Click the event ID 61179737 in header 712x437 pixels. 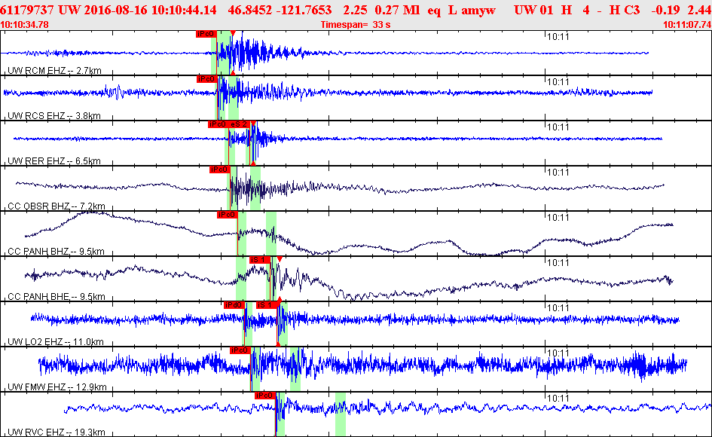(x=27, y=10)
